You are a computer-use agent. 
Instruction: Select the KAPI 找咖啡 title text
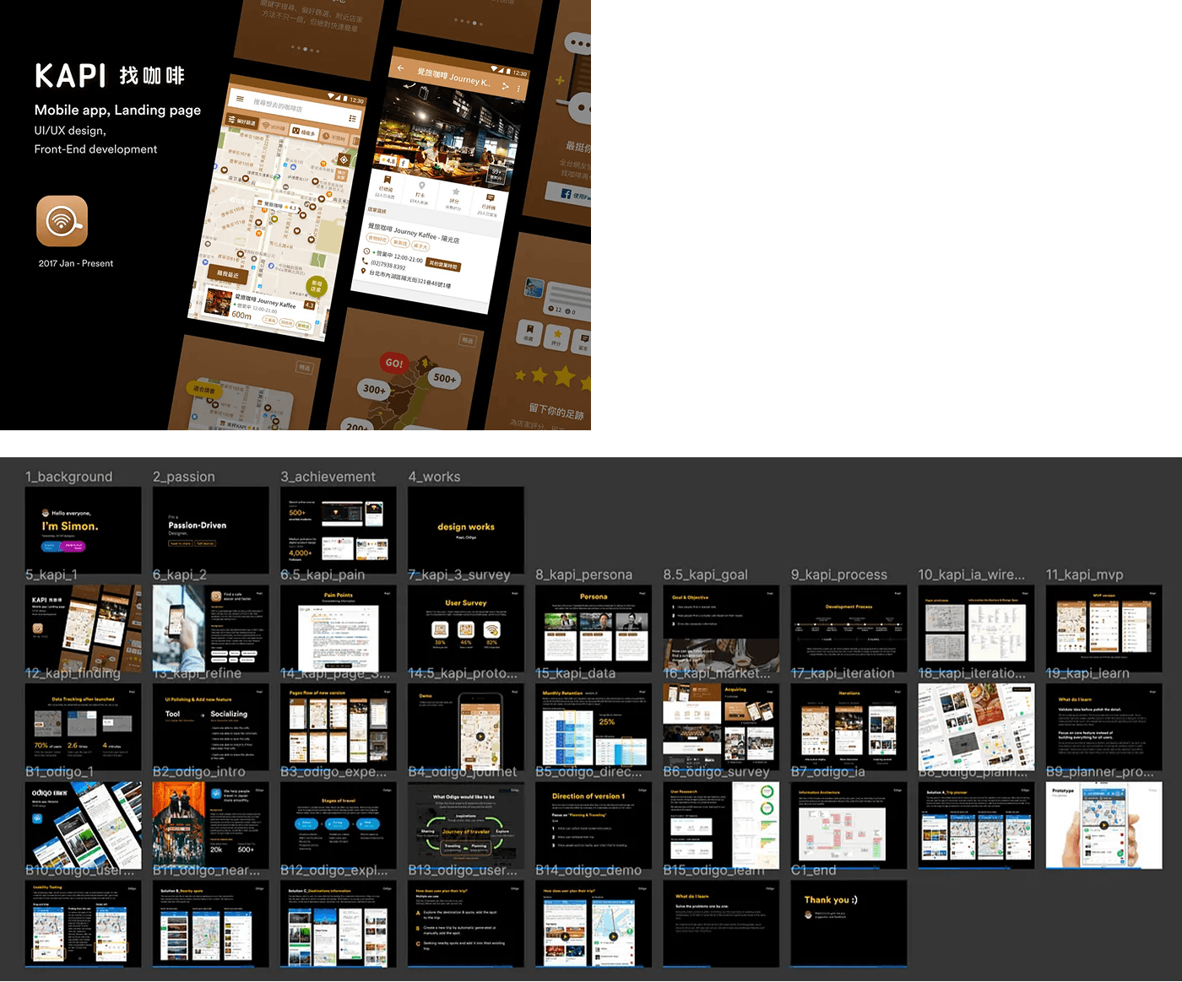[x=110, y=76]
